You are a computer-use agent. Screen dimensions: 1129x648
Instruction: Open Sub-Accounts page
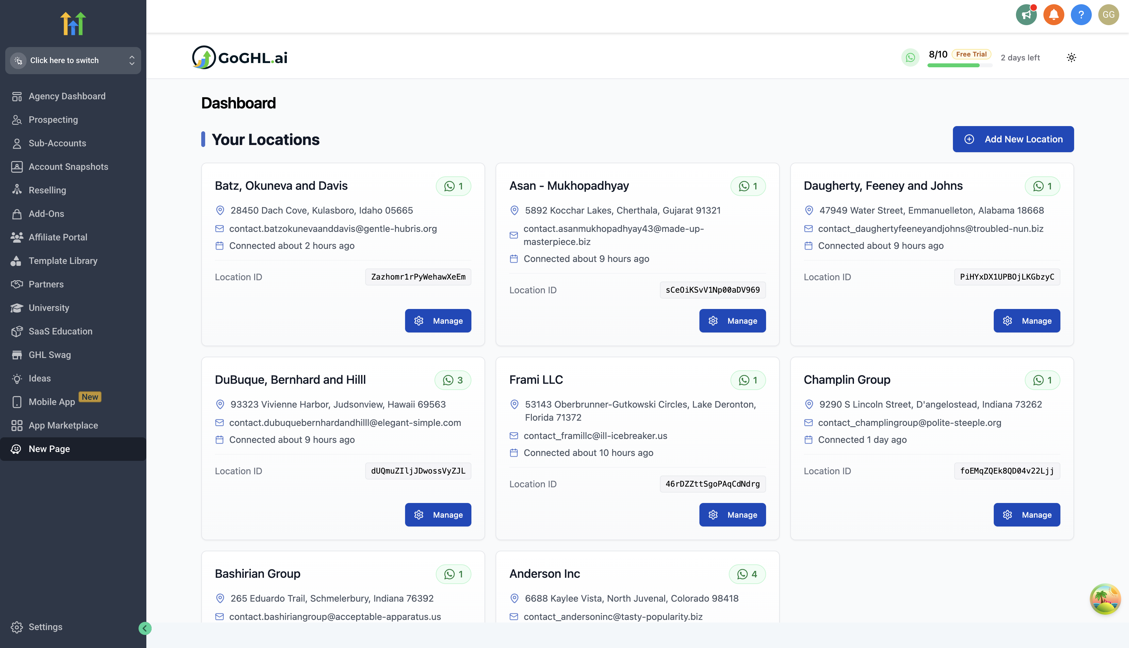73,143
